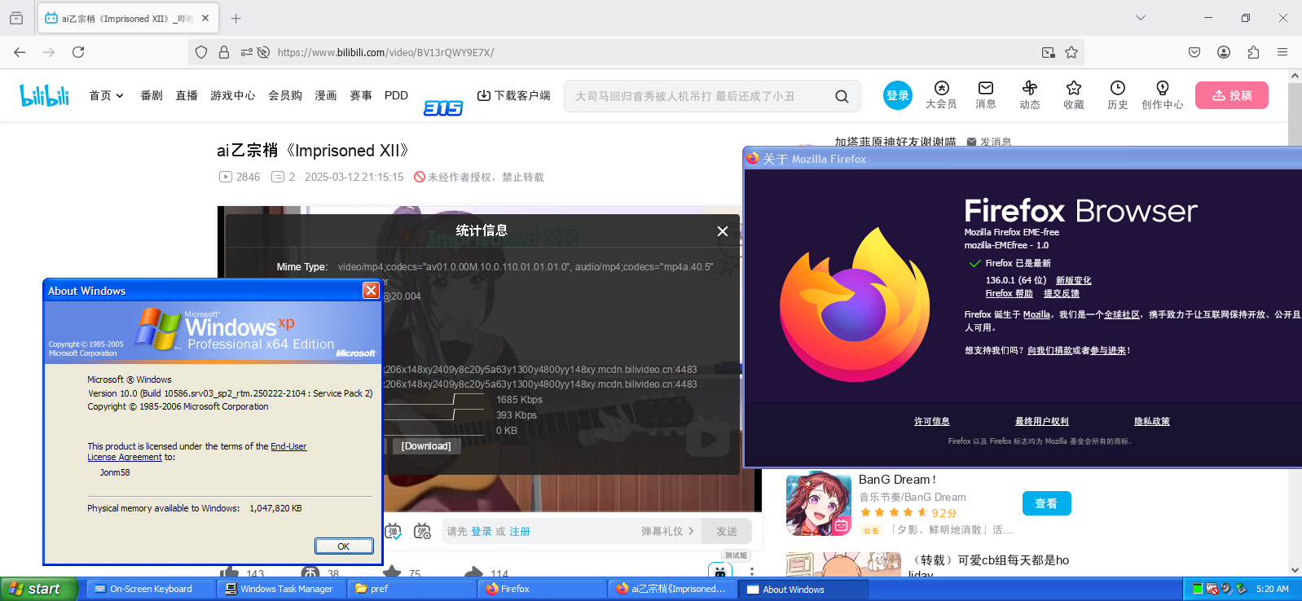The width and height of the screenshot is (1302, 601).
Task: Open 许可信息 link in About Firefox
Action: coord(932,421)
